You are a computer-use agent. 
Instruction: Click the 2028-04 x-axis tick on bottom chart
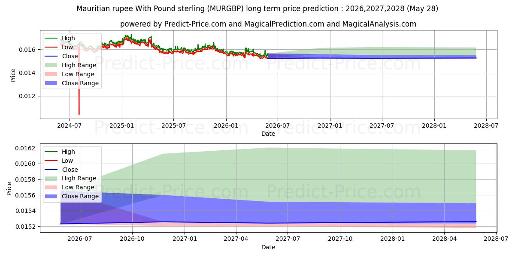point(444,239)
